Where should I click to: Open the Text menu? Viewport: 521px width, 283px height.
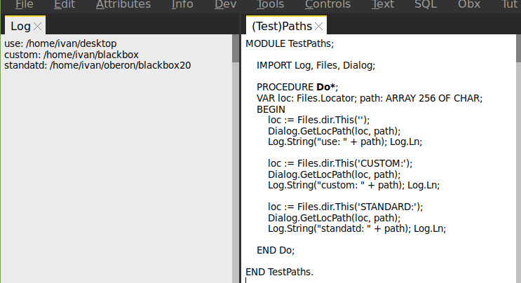383,4
